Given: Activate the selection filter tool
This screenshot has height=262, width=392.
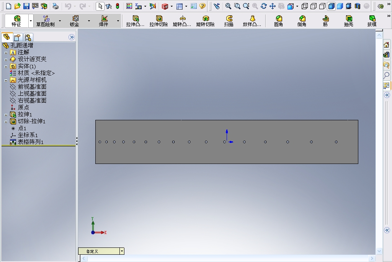Looking at the screenshot, I should coord(109,6).
